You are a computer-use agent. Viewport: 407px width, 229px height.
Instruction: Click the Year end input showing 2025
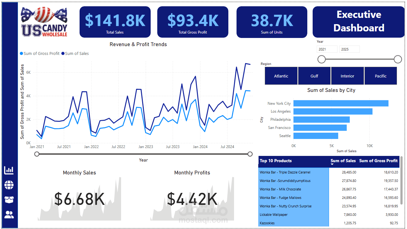(x=349, y=49)
